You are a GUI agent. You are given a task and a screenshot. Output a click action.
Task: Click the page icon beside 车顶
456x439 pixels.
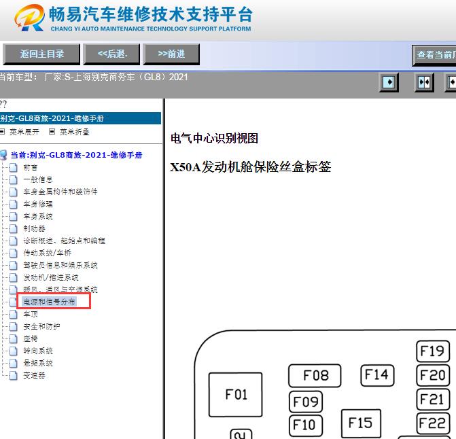13,314
